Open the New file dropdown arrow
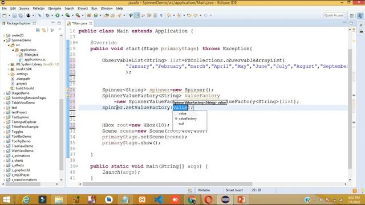The height and width of the screenshot is (205, 365). [x=9, y=15]
